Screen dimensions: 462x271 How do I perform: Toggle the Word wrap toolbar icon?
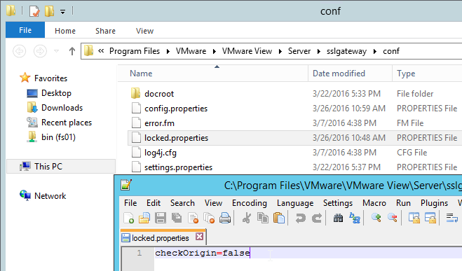click(x=452, y=218)
